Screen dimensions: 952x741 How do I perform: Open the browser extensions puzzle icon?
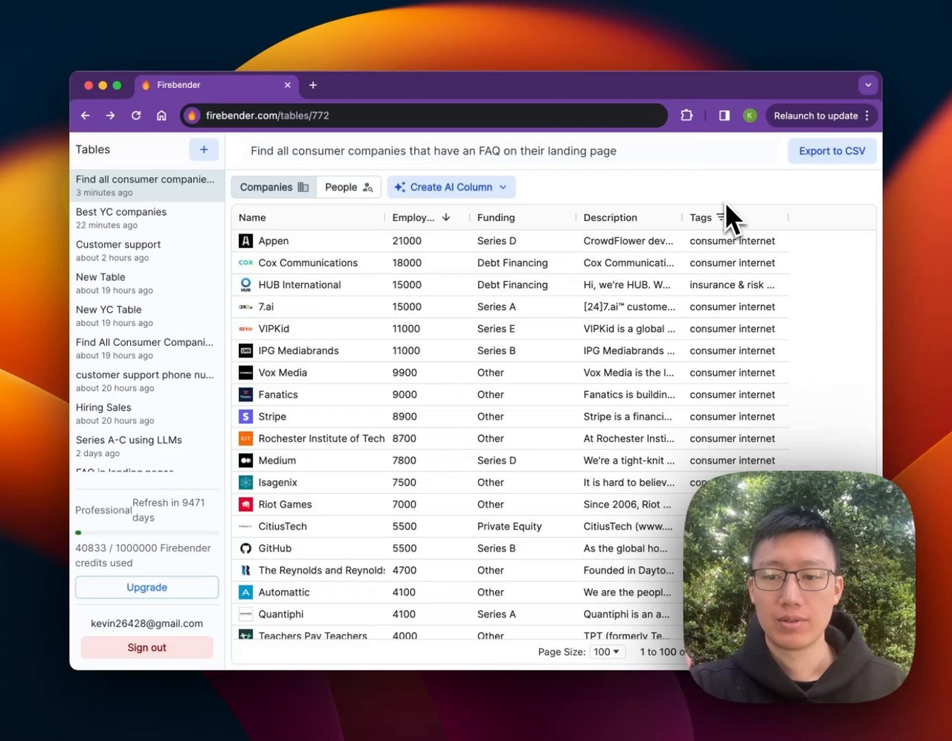pyautogui.click(x=686, y=115)
